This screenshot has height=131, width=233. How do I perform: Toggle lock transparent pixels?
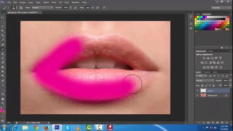click(x=202, y=86)
